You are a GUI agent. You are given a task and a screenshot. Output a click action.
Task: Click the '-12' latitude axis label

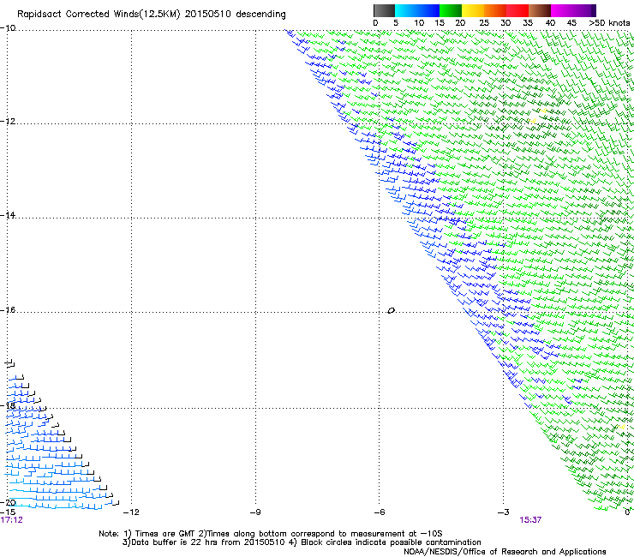8,121
